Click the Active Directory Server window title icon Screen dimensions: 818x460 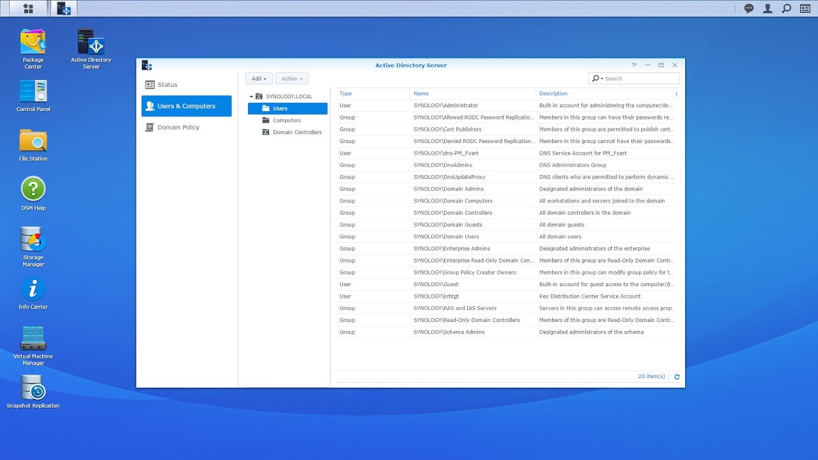click(146, 65)
